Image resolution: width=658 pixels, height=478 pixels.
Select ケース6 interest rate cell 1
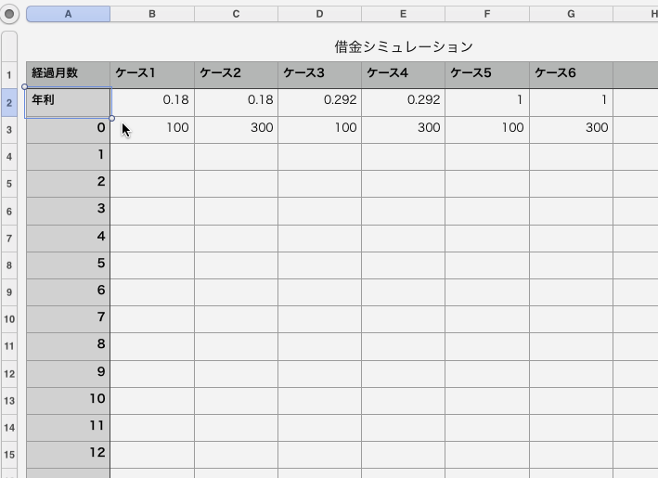571,102
